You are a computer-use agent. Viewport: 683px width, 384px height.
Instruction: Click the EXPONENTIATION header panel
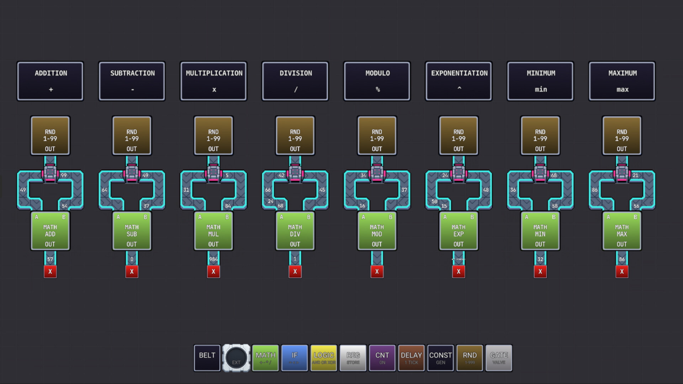coord(459,81)
